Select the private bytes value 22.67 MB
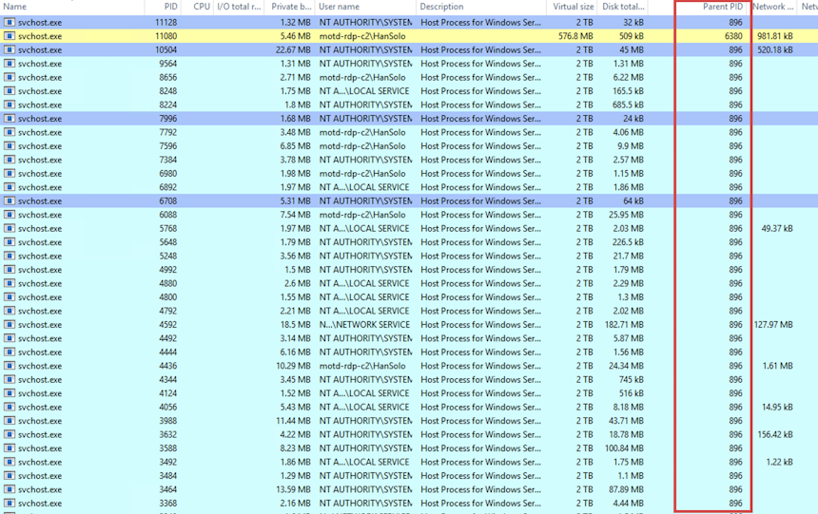Screen dimensions: 818x514 (293, 50)
